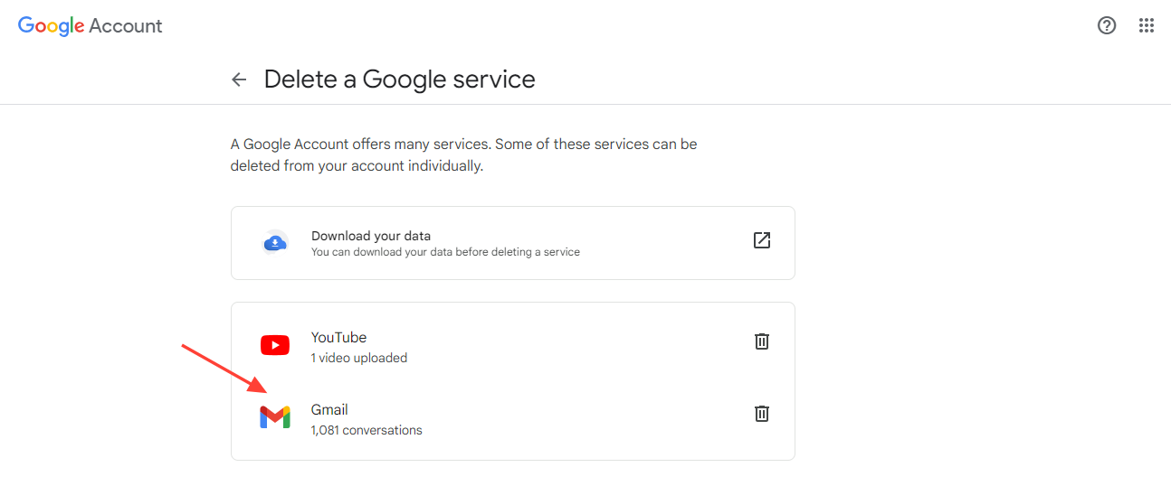
Task: Click the "1,081 conversations" text
Action: 367,430
